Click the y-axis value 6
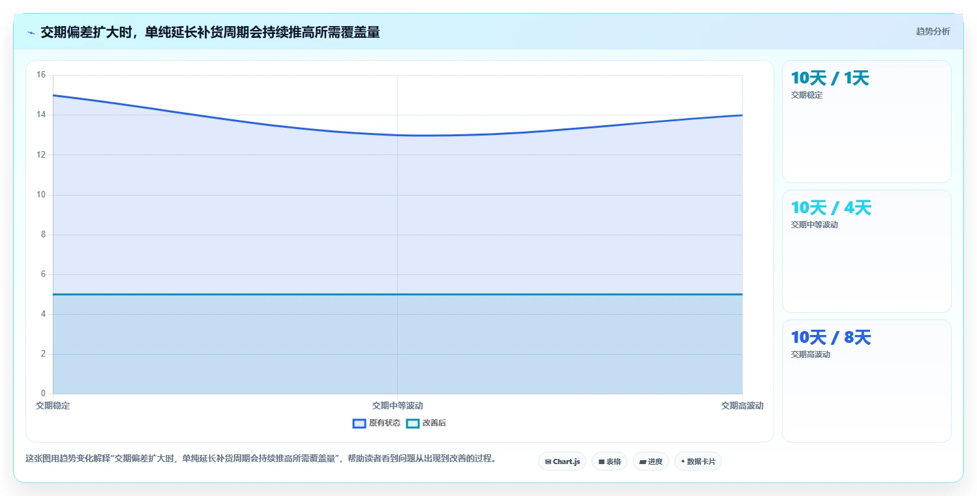Viewport: 977px width, 496px height. (x=43, y=274)
